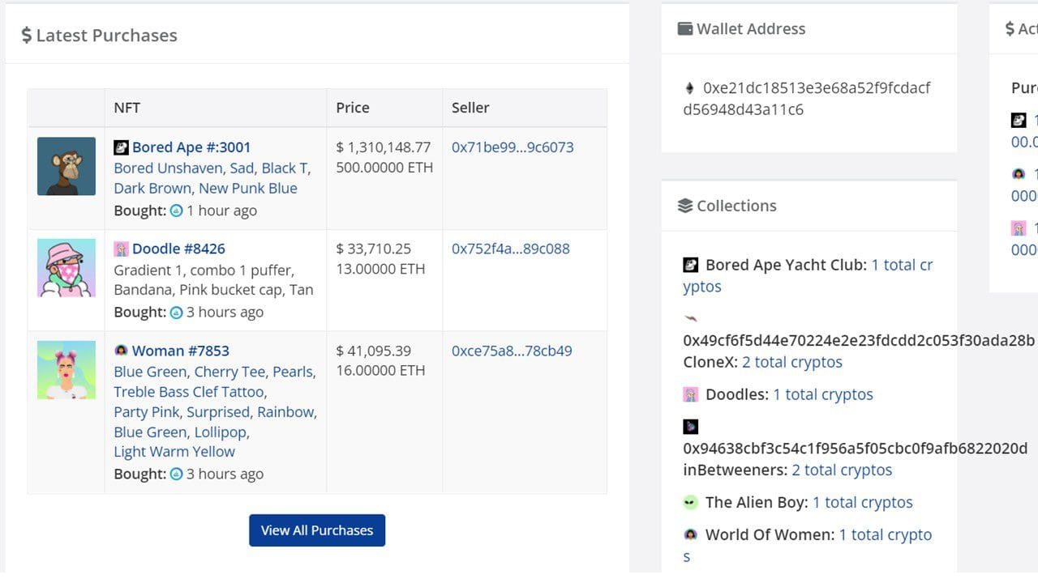This screenshot has width=1038, height=583.
Task: Open The Alien Boy '1 total cryptos' link
Action: tap(862, 502)
